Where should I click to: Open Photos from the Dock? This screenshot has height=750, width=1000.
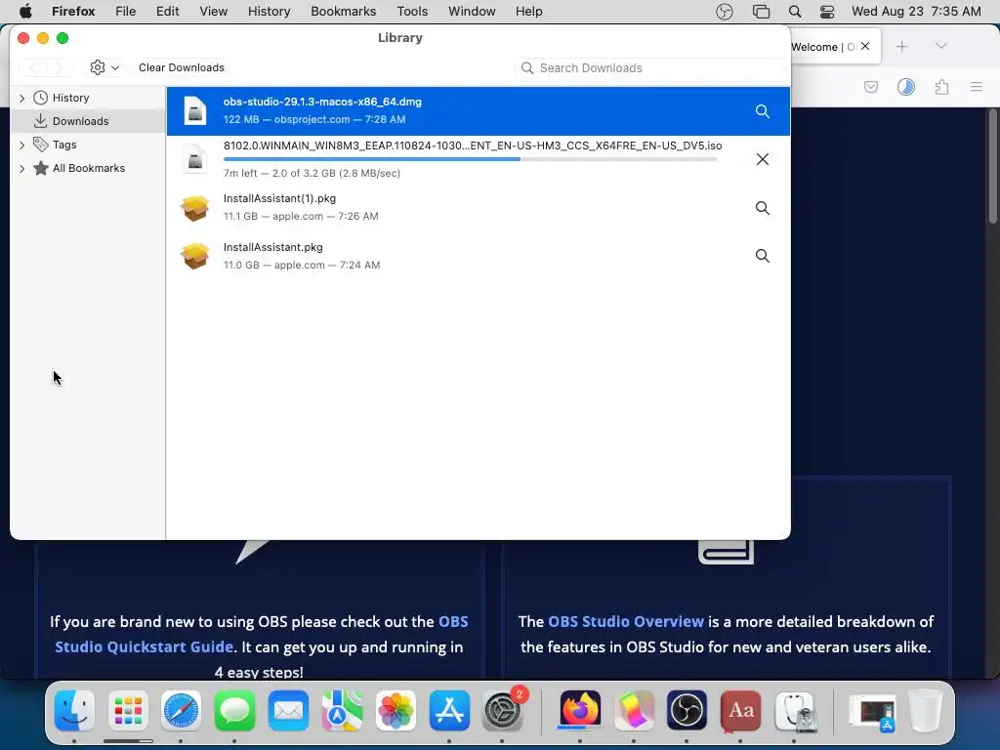pyautogui.click(x=396, y=711)
